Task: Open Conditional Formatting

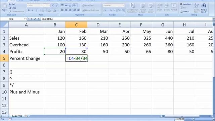Action: (132, 8)
